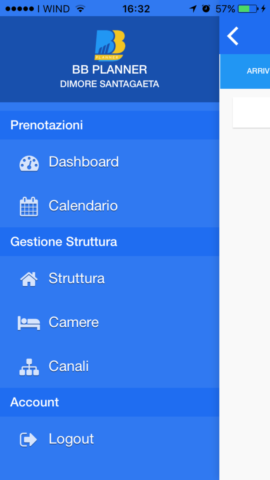
Task: Collapse the sidebar with the back chevron
Action: [232, 35]
